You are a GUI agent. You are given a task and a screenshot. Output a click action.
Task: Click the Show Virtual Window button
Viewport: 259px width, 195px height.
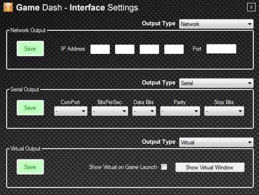click(x=210, y=167)
